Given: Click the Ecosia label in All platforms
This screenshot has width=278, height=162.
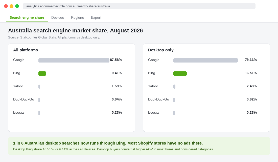Looking at the screenshot, I should click(18, 112).
